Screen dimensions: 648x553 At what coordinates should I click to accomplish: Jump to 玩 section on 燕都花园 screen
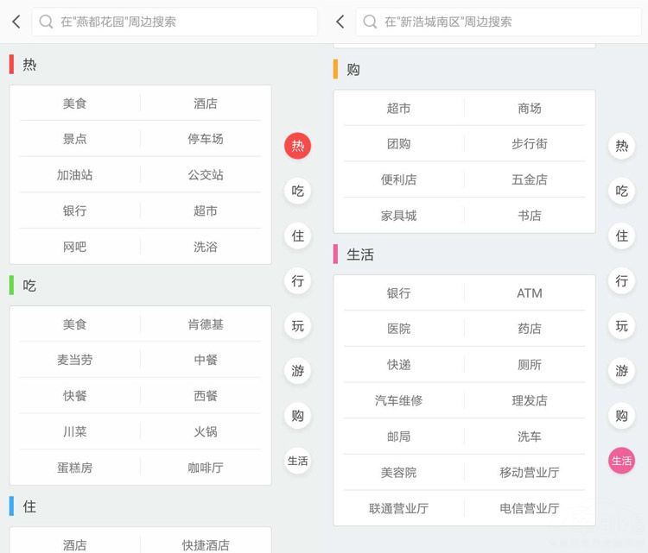297,326
